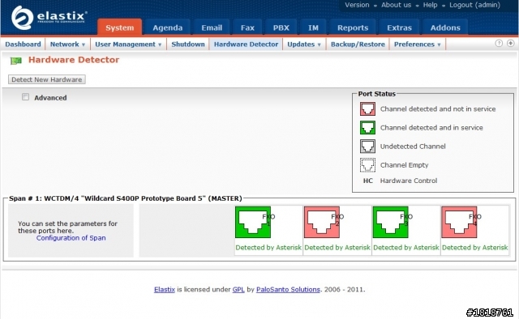Switch to the PBX tab
This screenshot has width=519, height=319.
pyautogui.click(x=281, y=28)
